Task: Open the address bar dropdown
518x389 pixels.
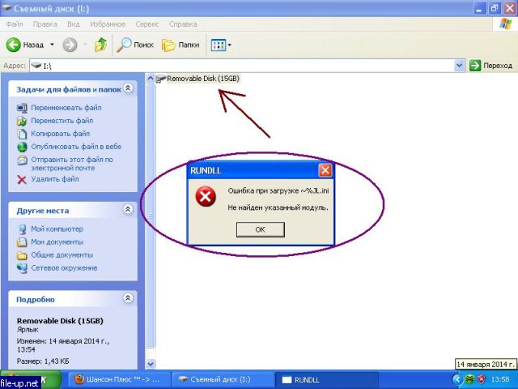Action: pos(460,65)
